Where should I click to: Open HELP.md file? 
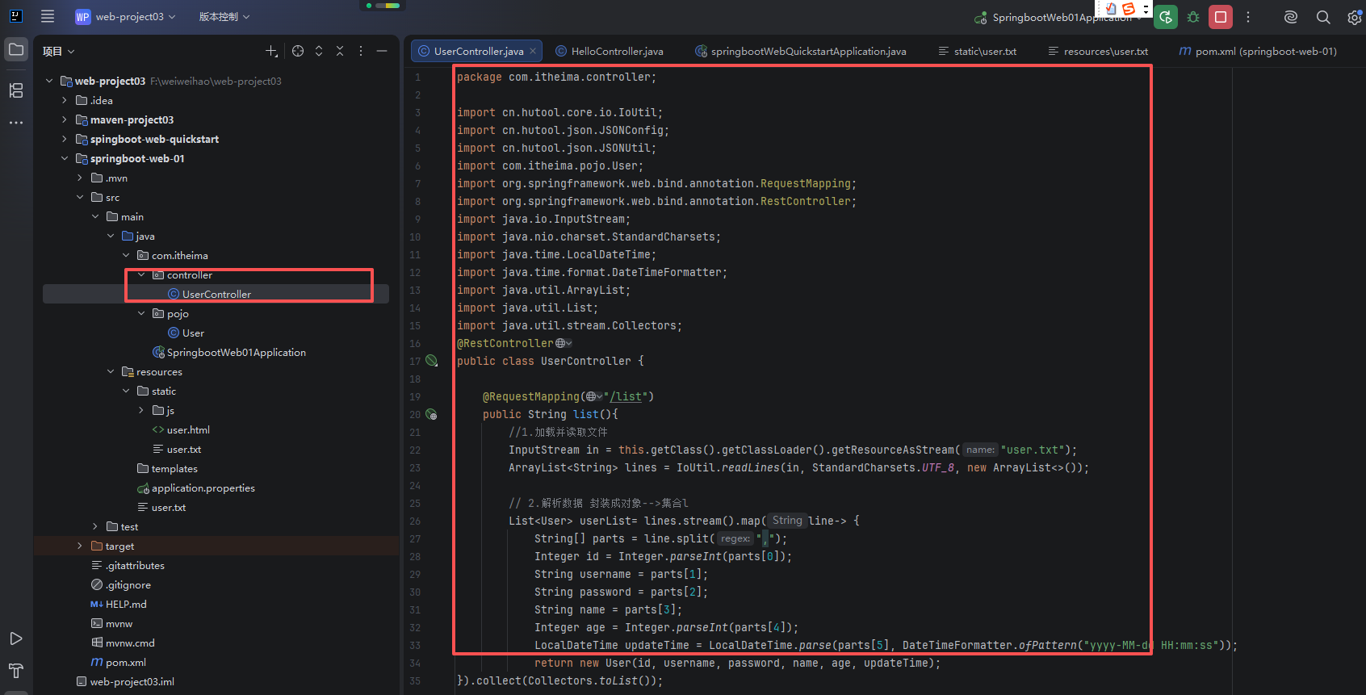126,605
